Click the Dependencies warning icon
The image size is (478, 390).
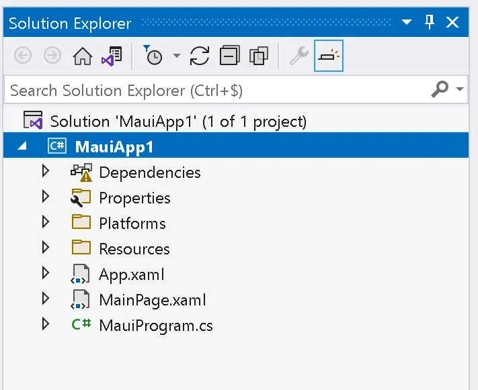[x=81, y=173]
